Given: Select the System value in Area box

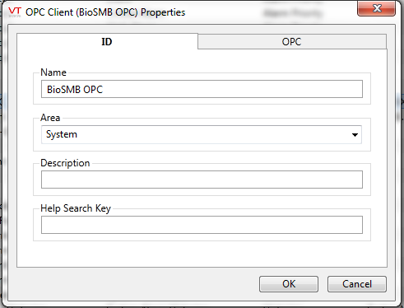Looking at the screenshot, I should click(x=62, y=134).
